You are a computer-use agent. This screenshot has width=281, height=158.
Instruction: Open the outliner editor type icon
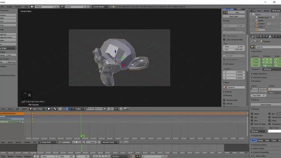point(253,11)
